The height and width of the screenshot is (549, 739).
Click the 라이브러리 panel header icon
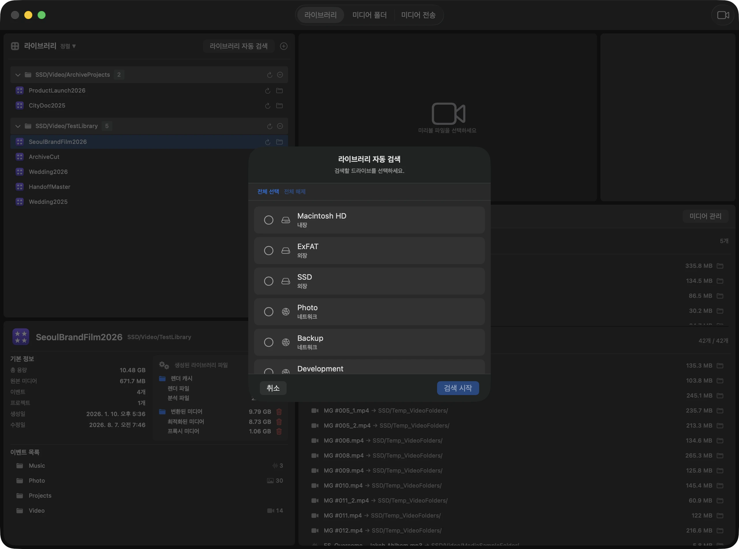pos(15,46)
